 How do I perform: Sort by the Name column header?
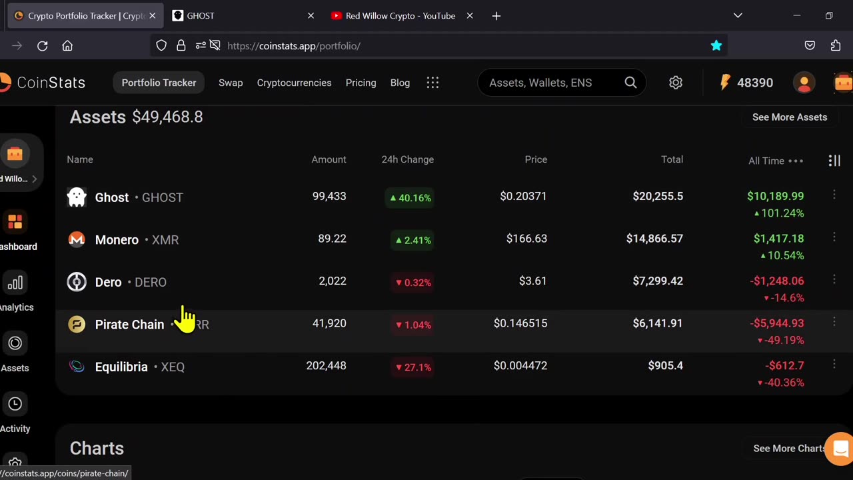click(x=80, y=159)
